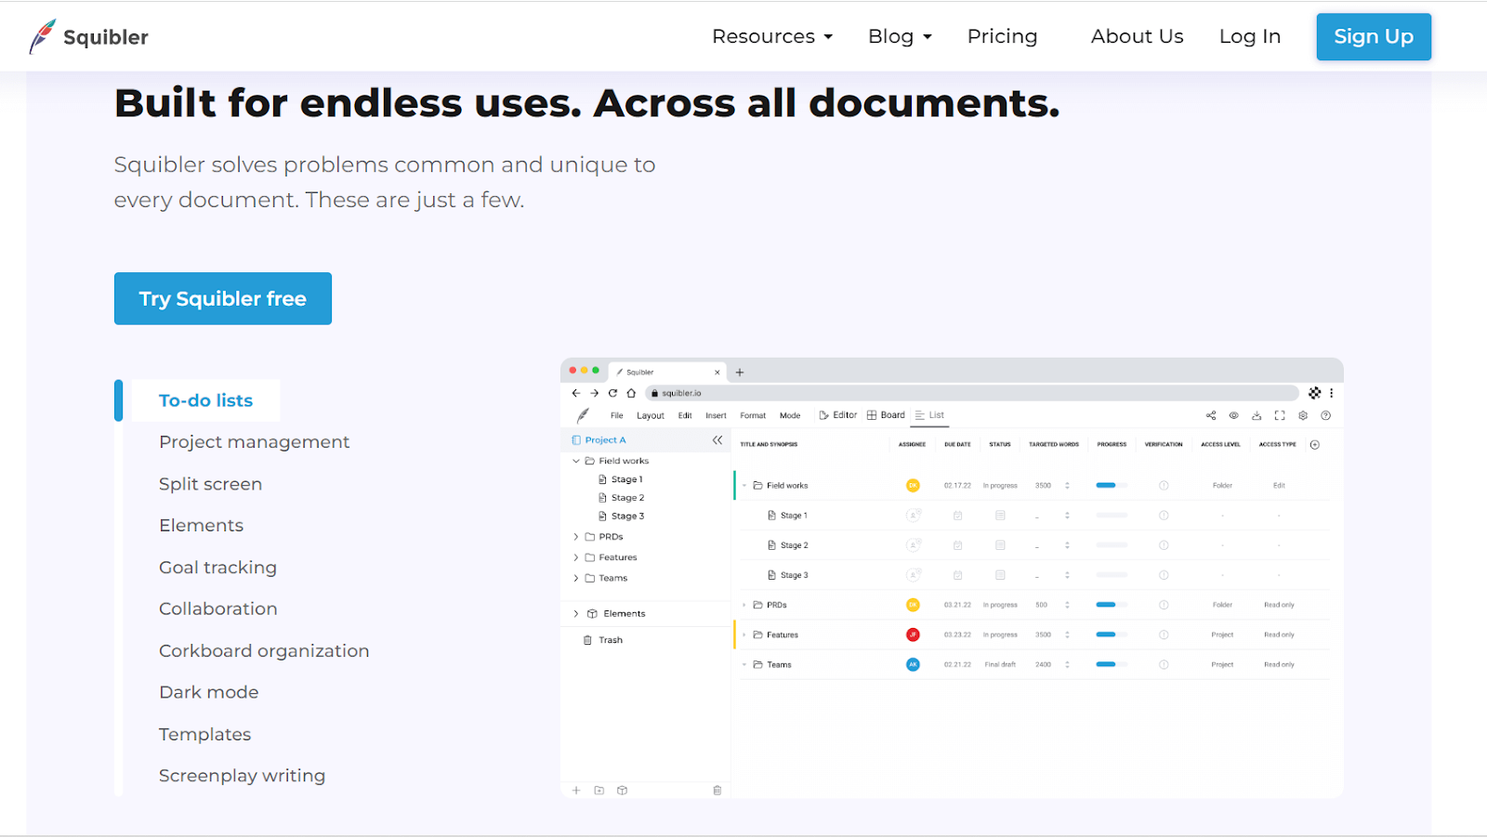Expand the Features folder in sidebar
The image size is (1487, 837).
click(576, 557)
